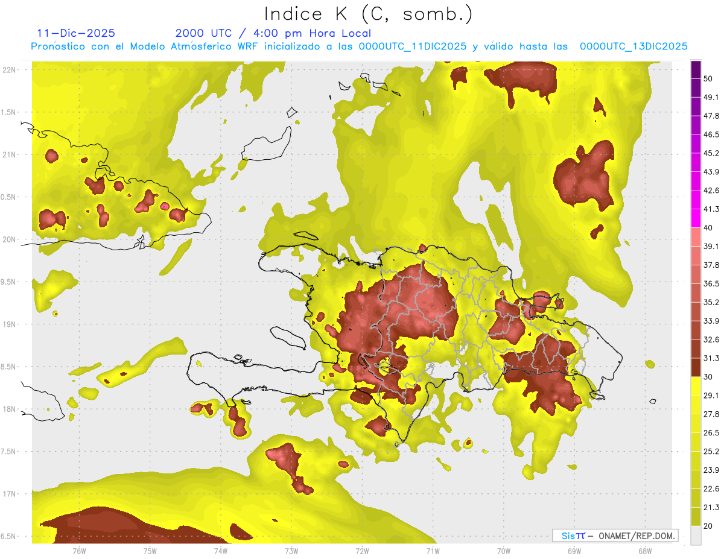Select the '11-Dic-2025' date label
724x559 pixels.
pyautogui.click(x=76, y=33)
